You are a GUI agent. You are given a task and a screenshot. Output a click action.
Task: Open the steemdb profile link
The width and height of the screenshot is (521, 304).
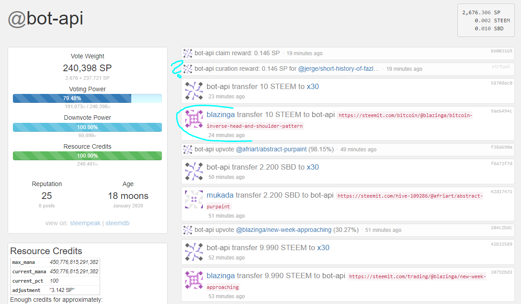[x=117, y=223]
